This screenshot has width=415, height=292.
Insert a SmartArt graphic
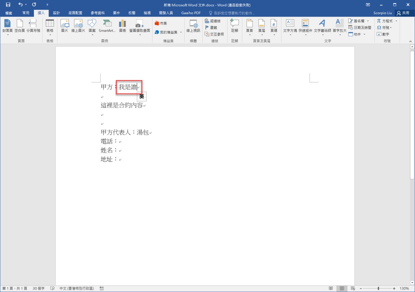107,26
